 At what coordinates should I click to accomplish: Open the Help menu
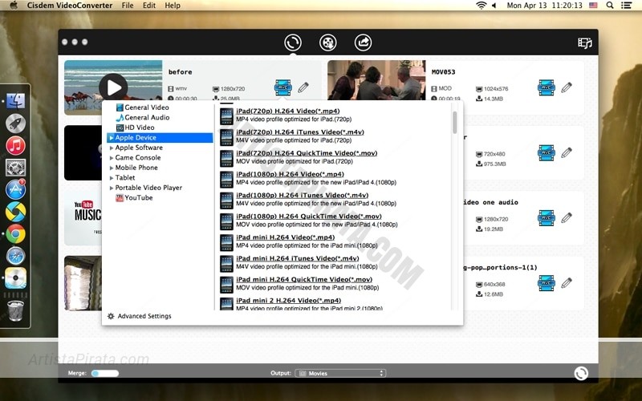pos(173,6)
